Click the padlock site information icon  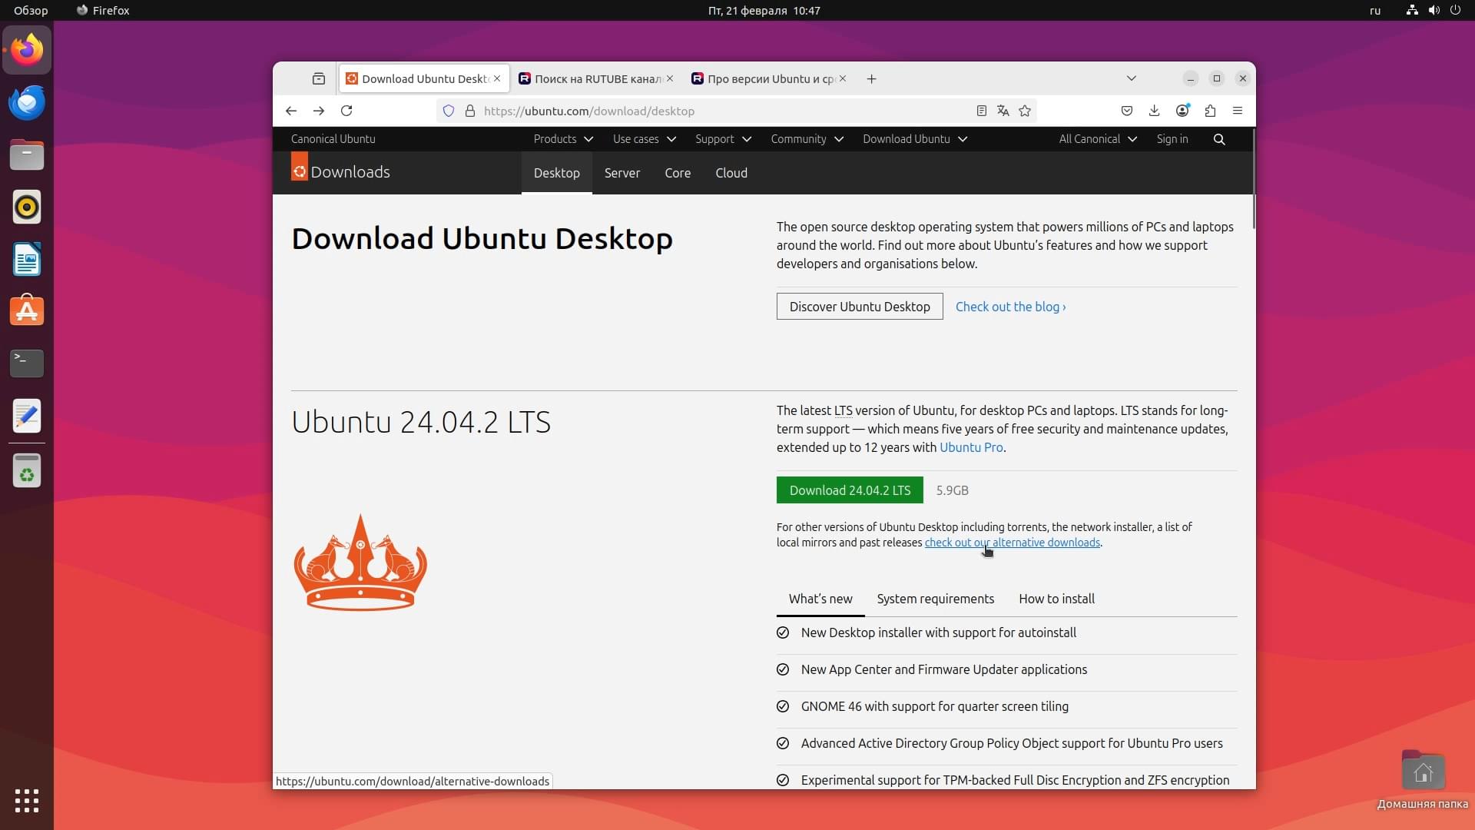point(470,111)
